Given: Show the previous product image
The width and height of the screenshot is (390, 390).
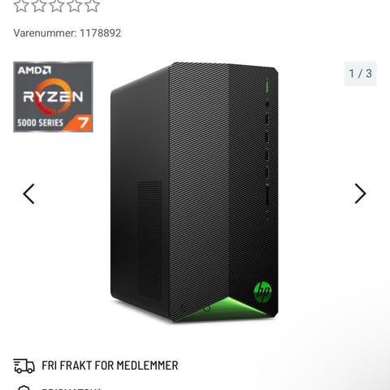Looking at the screenshot, I should [x=28, y=193].
